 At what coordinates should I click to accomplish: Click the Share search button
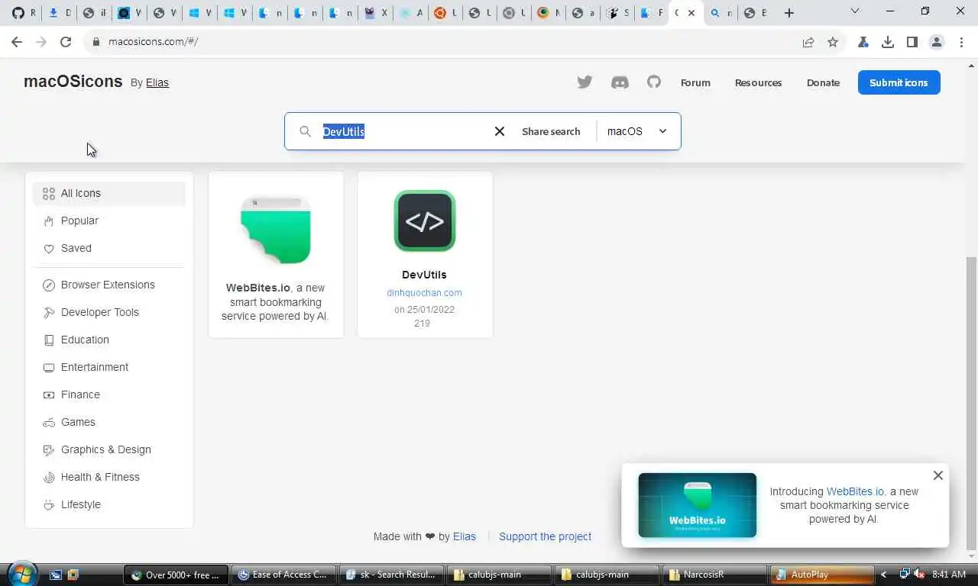(x=551, y=131)
